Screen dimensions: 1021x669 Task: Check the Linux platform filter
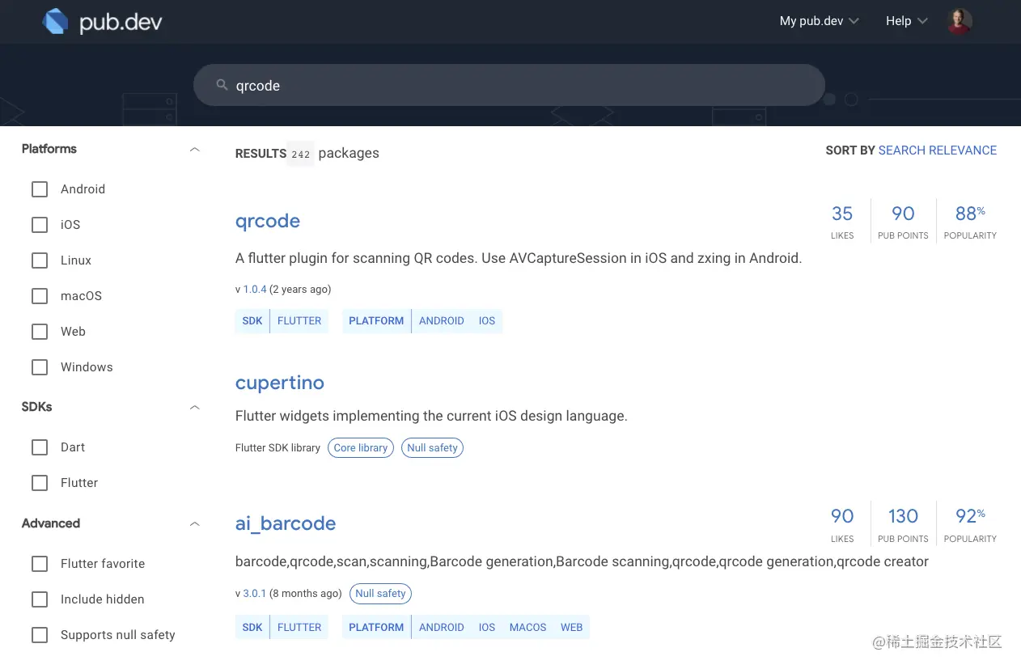[40, 260]
